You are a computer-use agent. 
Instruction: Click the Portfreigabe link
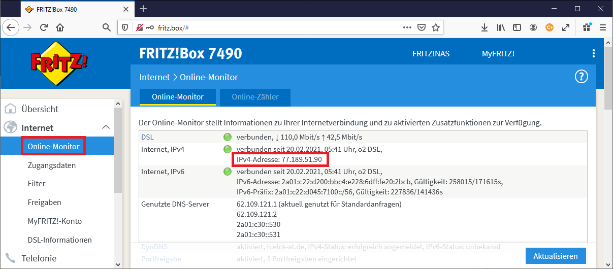click(x=160, y=259)
